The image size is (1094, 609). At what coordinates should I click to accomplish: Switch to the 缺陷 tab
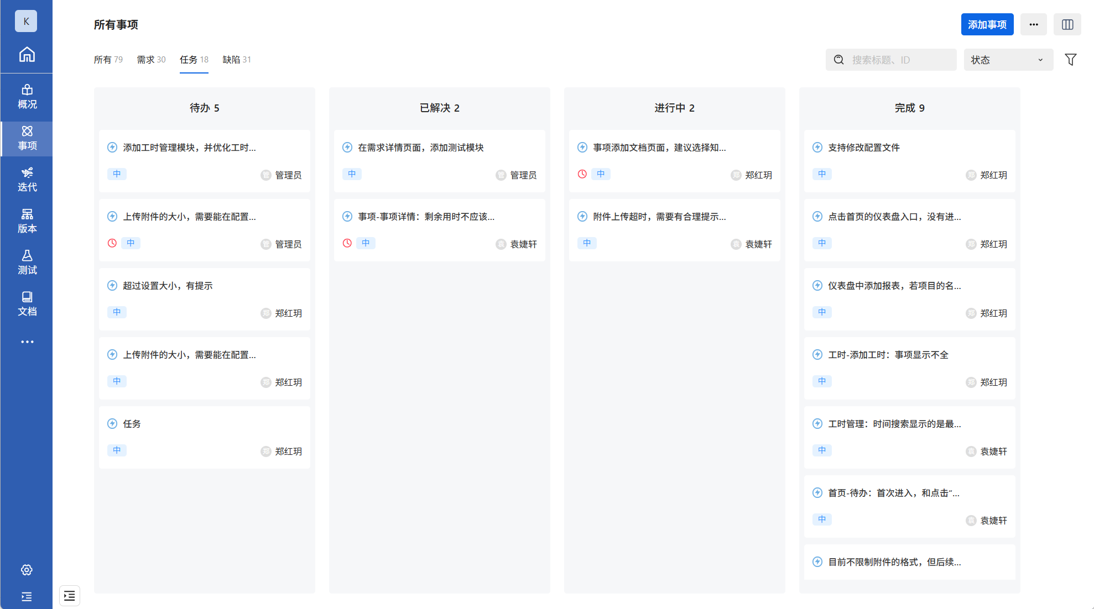[x=237, y=60]
